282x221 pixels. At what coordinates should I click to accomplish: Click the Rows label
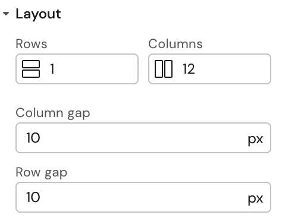[32, 44]
